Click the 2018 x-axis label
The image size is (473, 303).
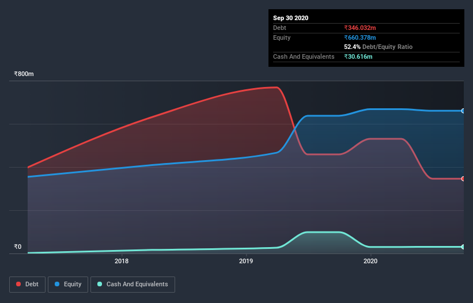122,261
